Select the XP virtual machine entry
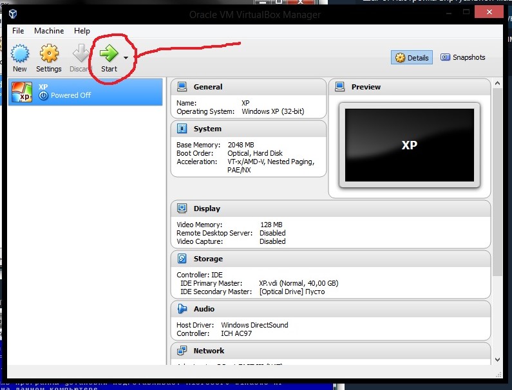The width and height of the screenshot is (512, 390). [x=85, y=91]
